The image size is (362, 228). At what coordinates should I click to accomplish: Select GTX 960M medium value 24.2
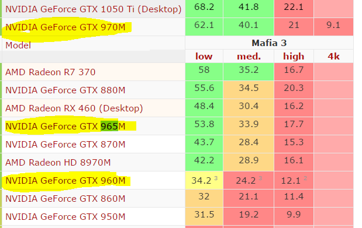click(246, 181)
